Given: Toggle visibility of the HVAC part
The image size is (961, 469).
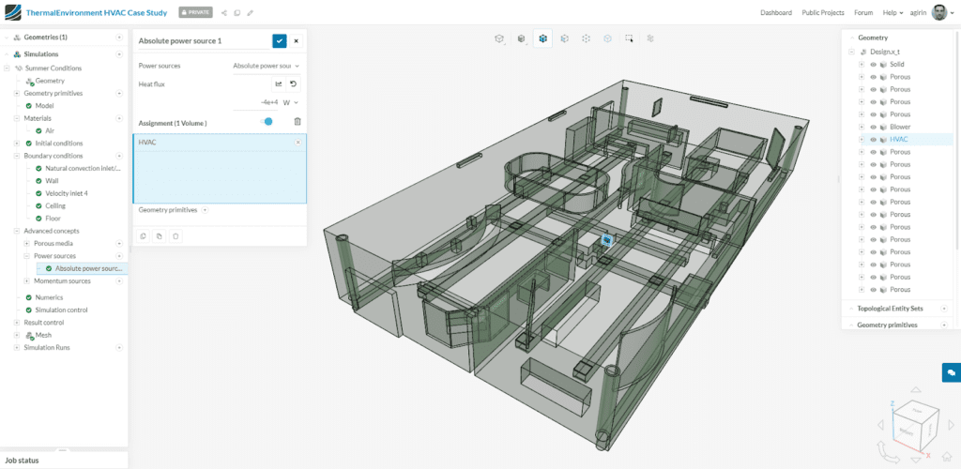Looking at the screenshot, I should click(873, 140).
